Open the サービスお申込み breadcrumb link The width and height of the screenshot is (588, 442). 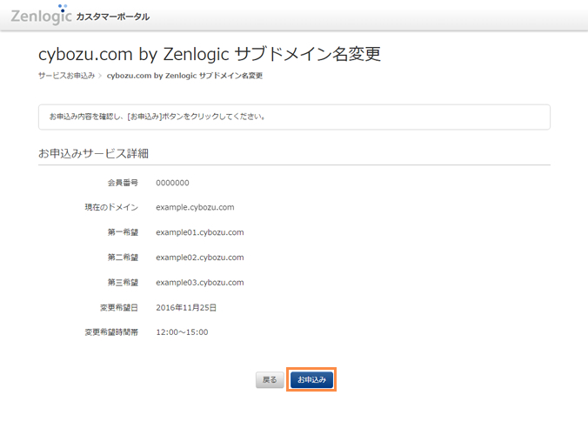tap(66, 76)
